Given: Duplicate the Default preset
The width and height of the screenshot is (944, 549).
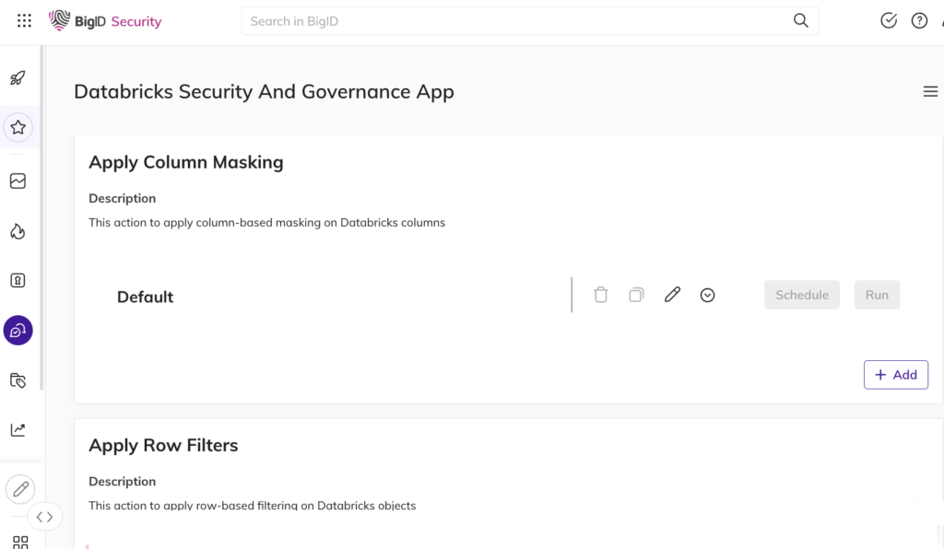Looking at the screenshot, I should pyautogui.click(x=636, y=295).
